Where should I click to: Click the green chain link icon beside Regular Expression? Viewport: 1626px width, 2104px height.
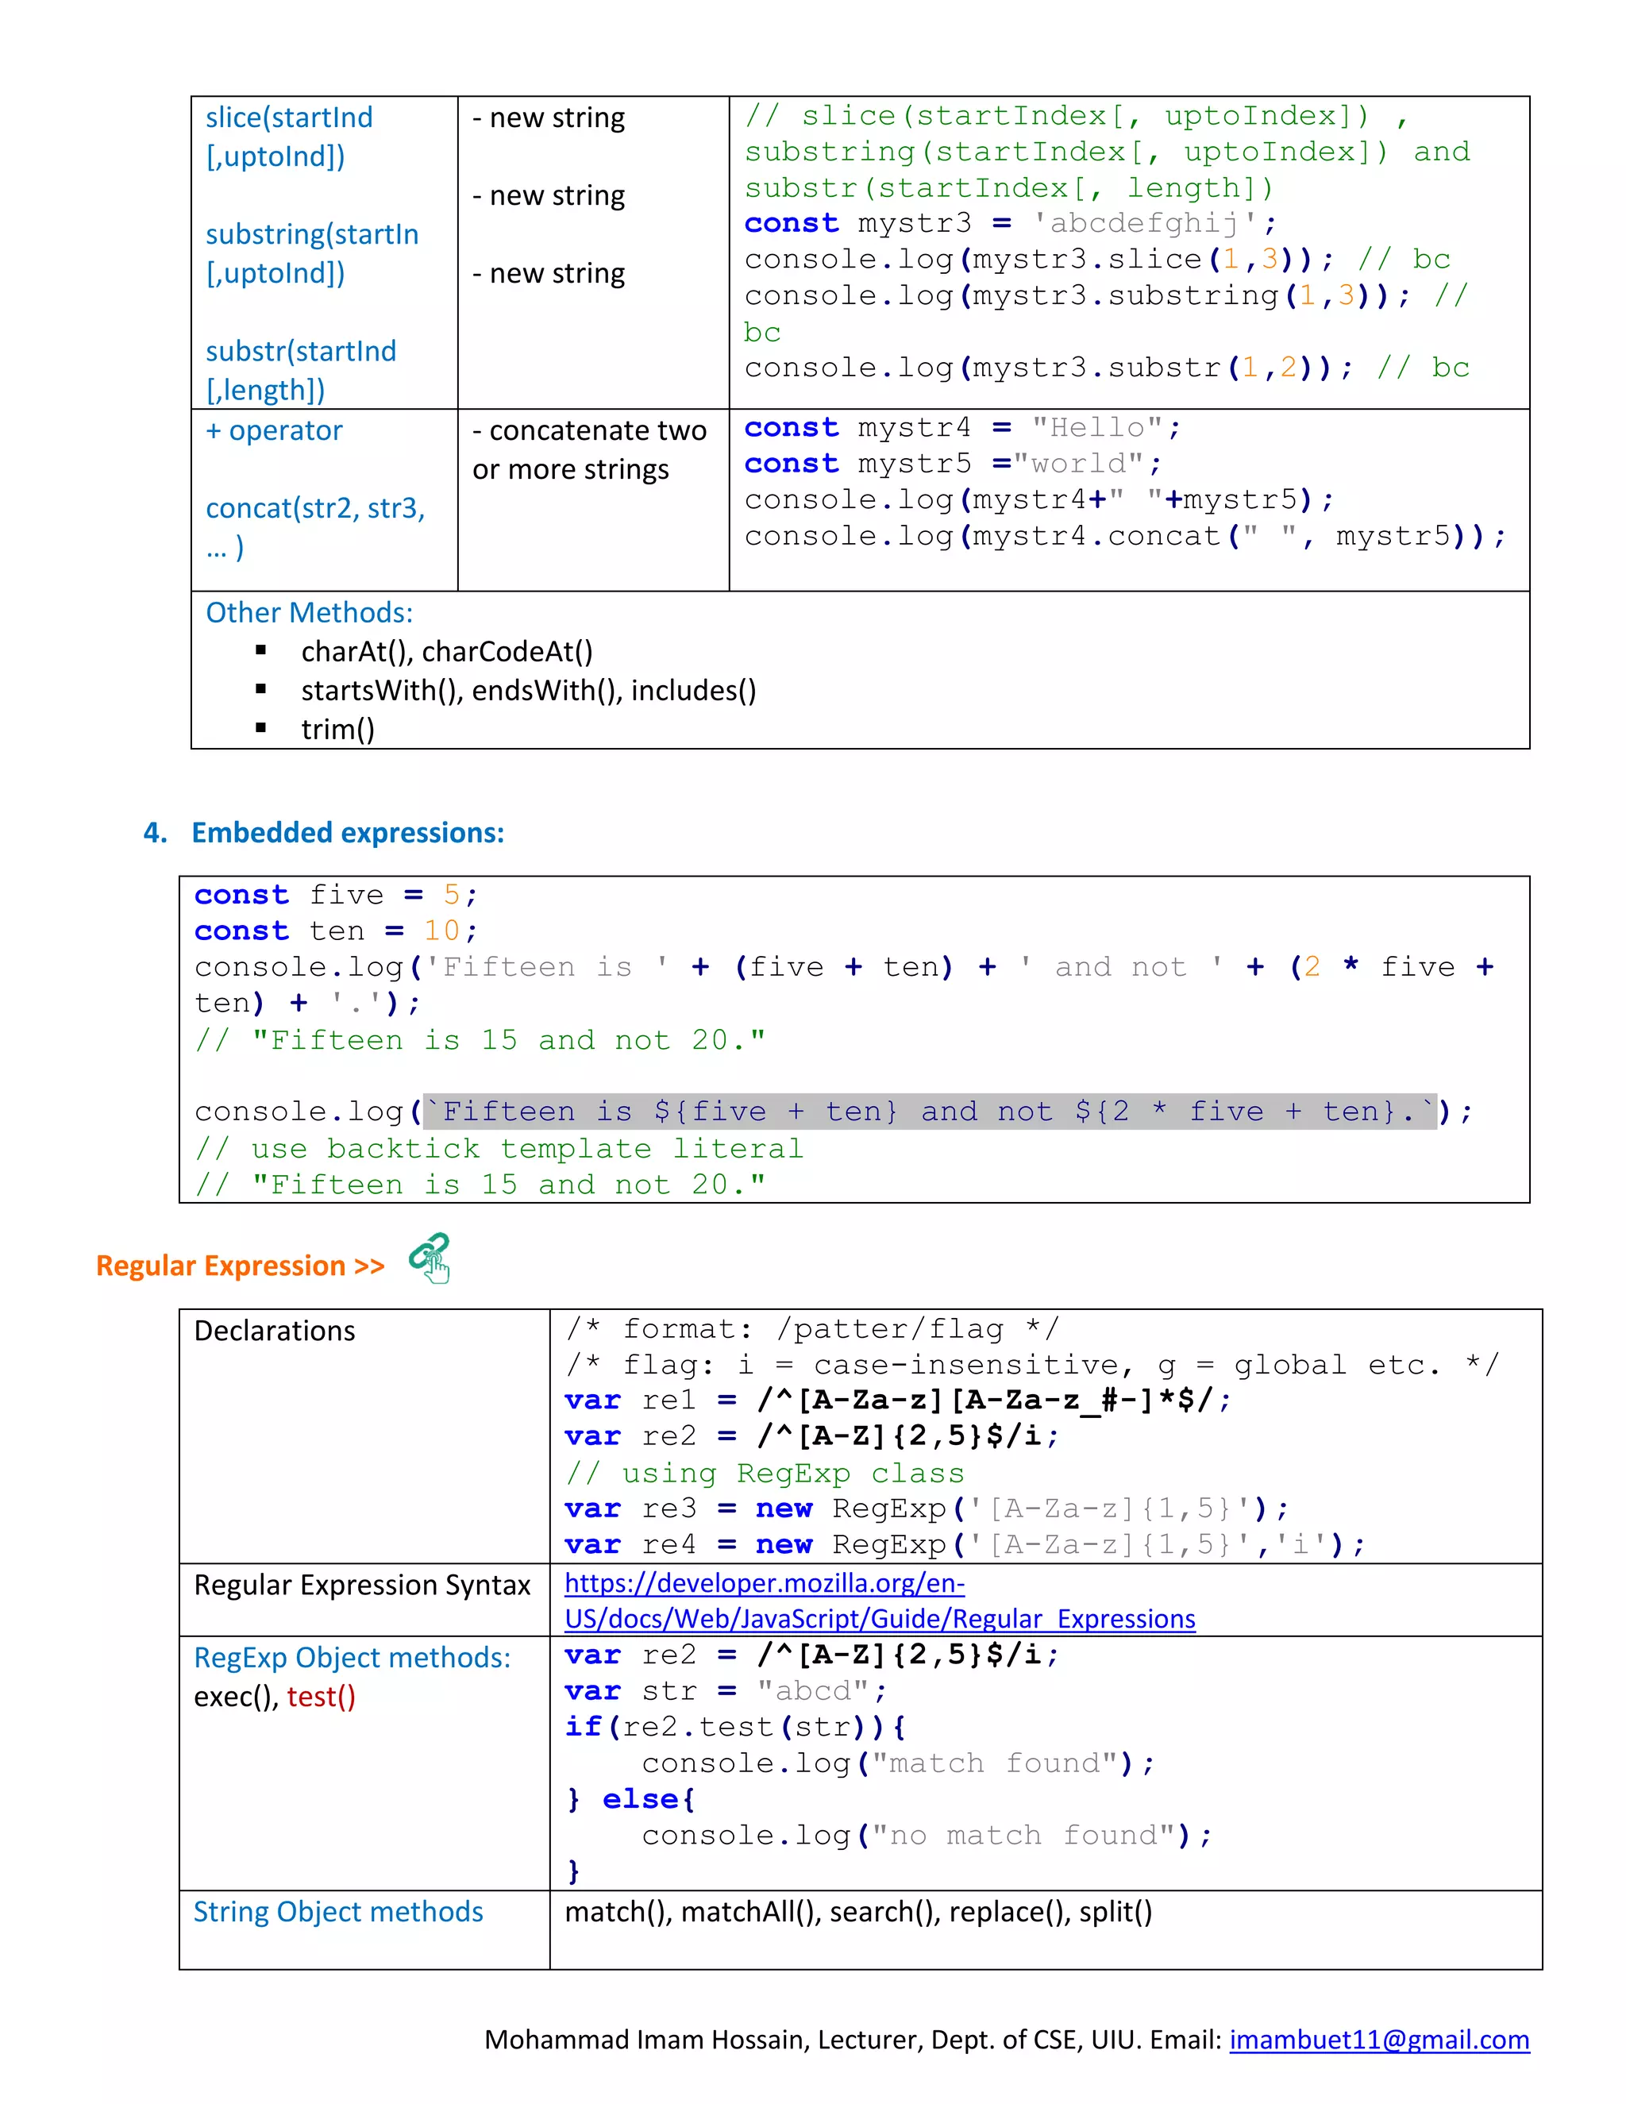[430, 1257]
